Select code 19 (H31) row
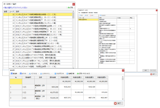This screenshot has height=108, width=160. (38, 35)
